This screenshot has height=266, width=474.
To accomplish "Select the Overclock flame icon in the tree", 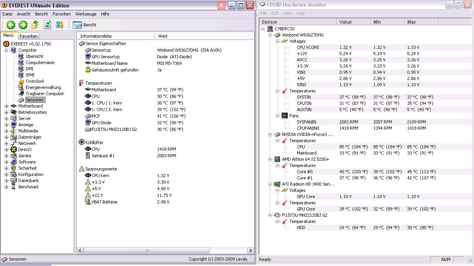I will tap(21, 81).
